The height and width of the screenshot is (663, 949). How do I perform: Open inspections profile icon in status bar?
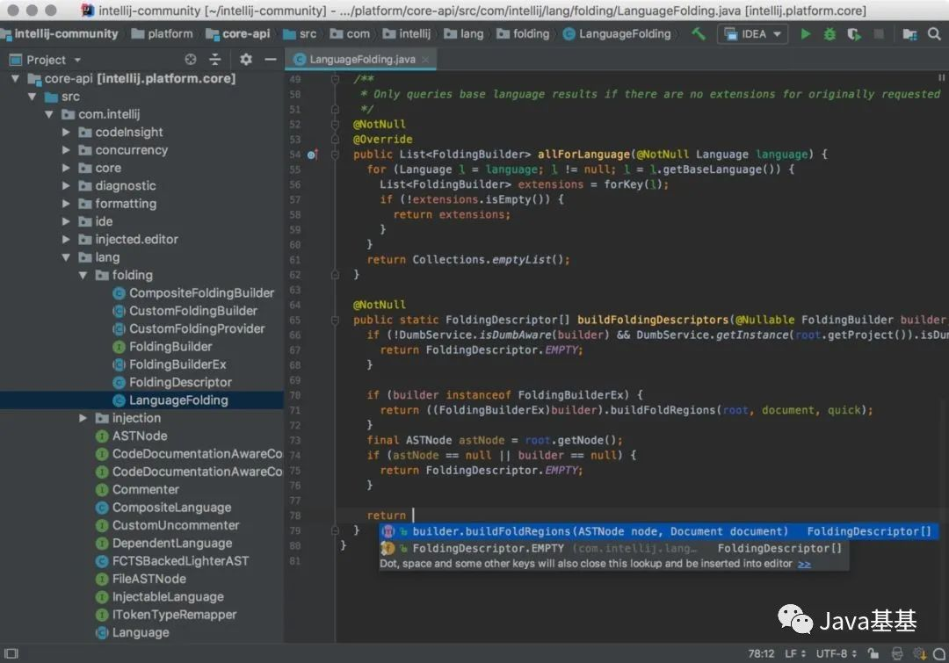click(x=919, y=653)
